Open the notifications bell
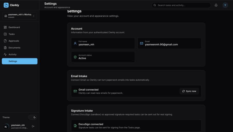This screenshot has height=132, width=233. [x=216, y=5]
